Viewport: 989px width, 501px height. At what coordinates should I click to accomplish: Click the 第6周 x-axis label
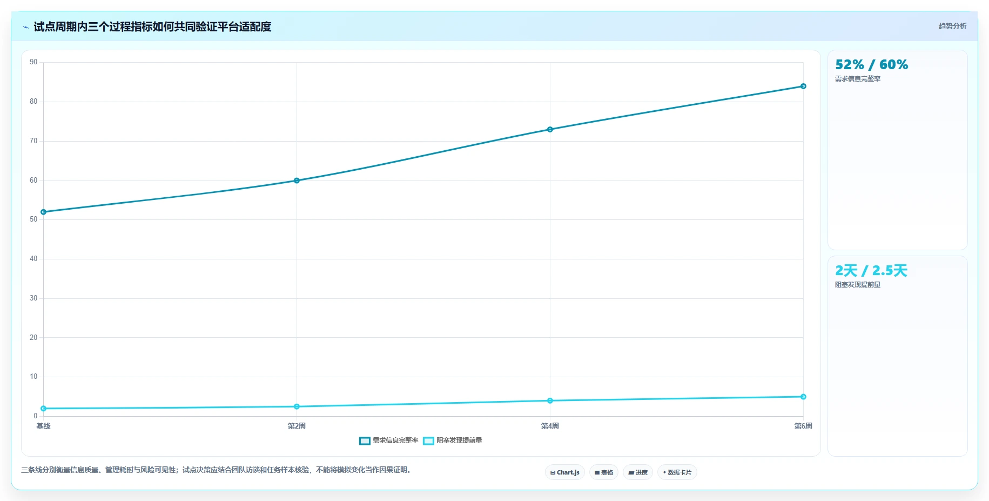803,426
